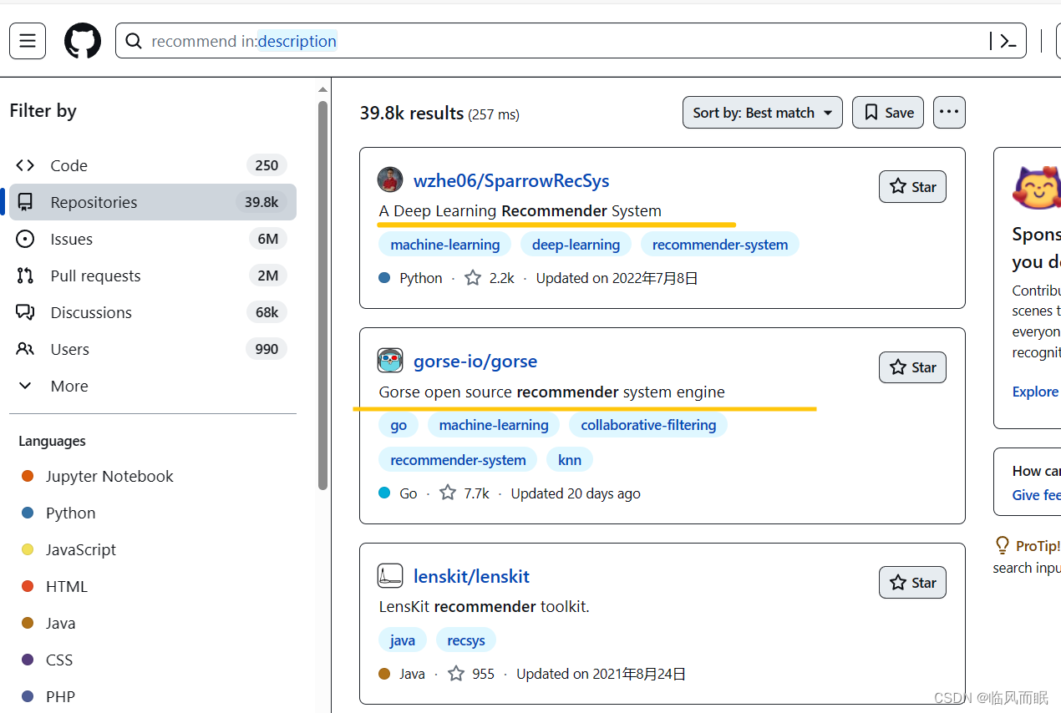
Task: Filter results by Code
Action: click(x=152, y=165)
